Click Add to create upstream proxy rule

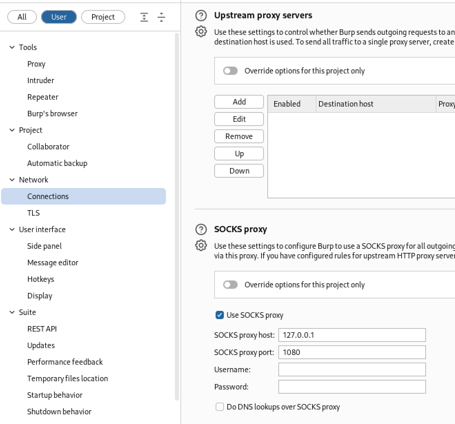pyautogui.click(x=239, y=102)
